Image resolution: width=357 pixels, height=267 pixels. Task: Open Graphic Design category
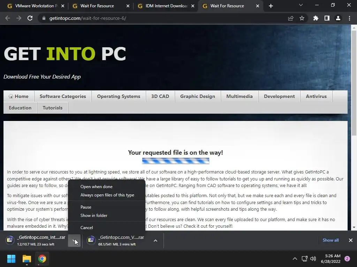tap(198, 96)
